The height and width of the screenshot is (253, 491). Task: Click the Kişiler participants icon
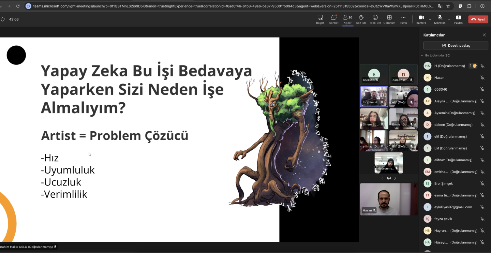coord(347,19)
